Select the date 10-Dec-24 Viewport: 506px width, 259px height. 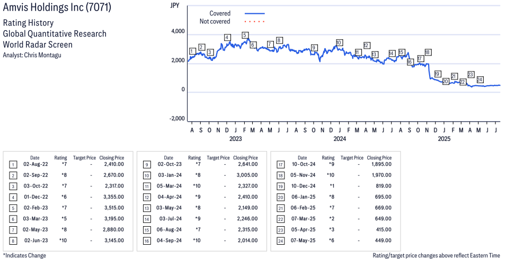pos(304,186)
